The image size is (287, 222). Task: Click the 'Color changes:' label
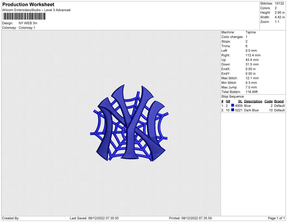(x=232, y=37)
